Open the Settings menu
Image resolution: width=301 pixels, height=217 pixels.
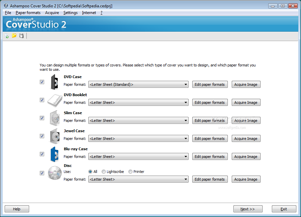pos(71,12)
